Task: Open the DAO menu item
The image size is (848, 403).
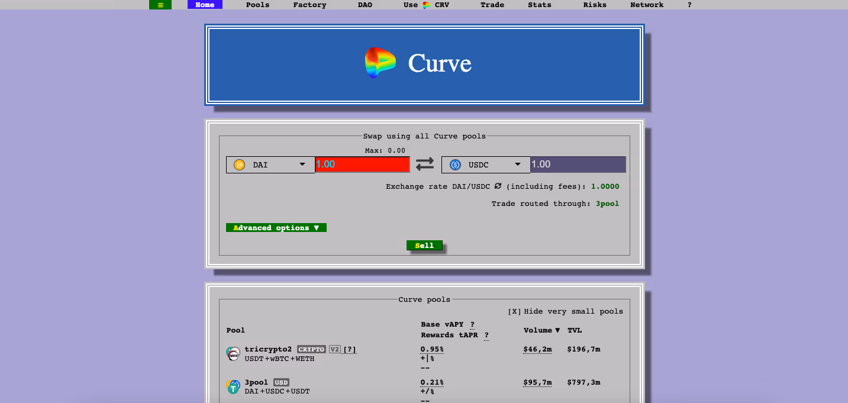Action: click(365, 5)
